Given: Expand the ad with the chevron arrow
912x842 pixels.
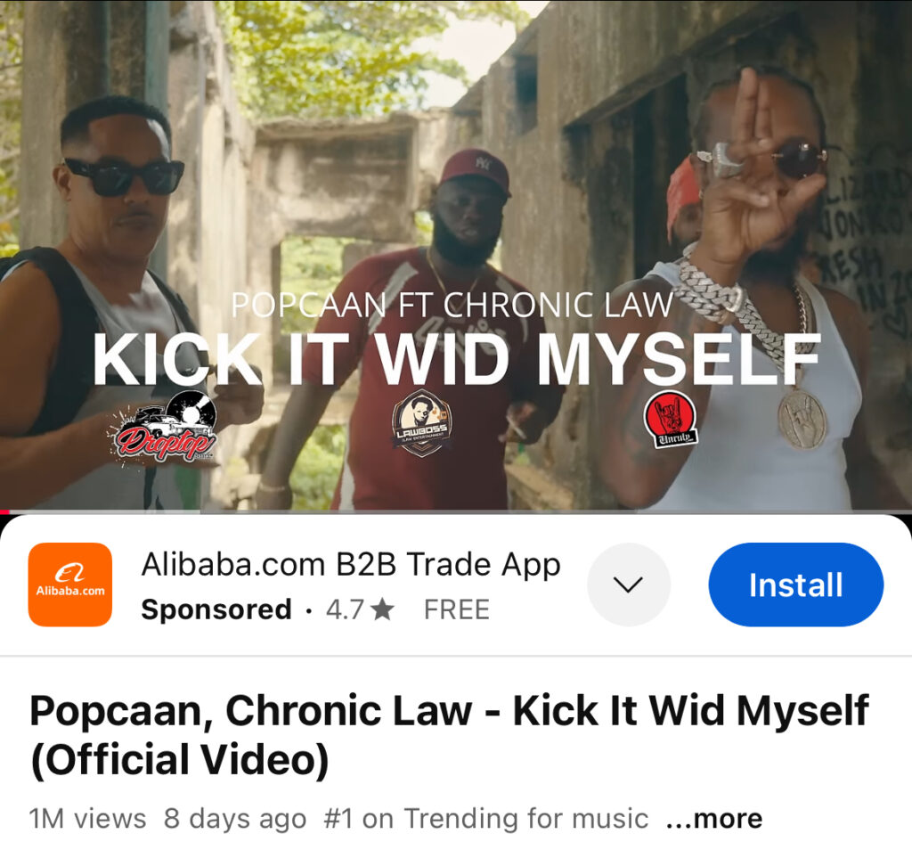Looking at the screenshot, I should pos(628,584).
